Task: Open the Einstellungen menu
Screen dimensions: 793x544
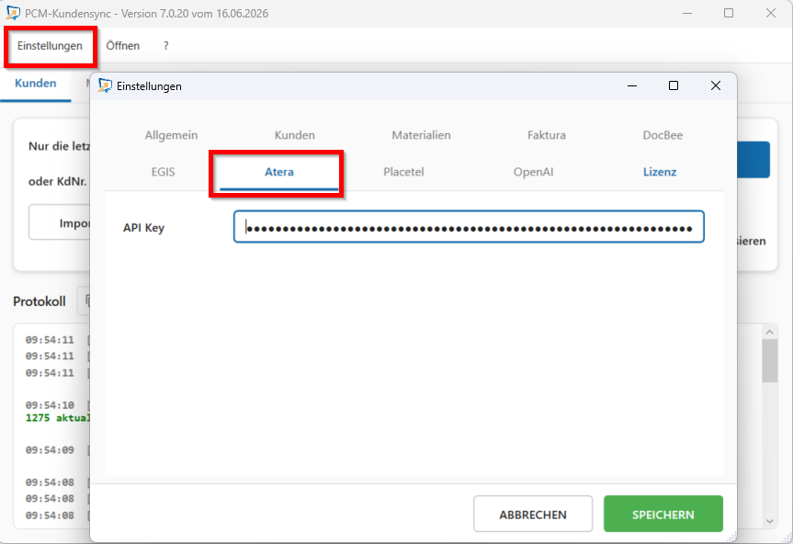Action: point(50,46)
